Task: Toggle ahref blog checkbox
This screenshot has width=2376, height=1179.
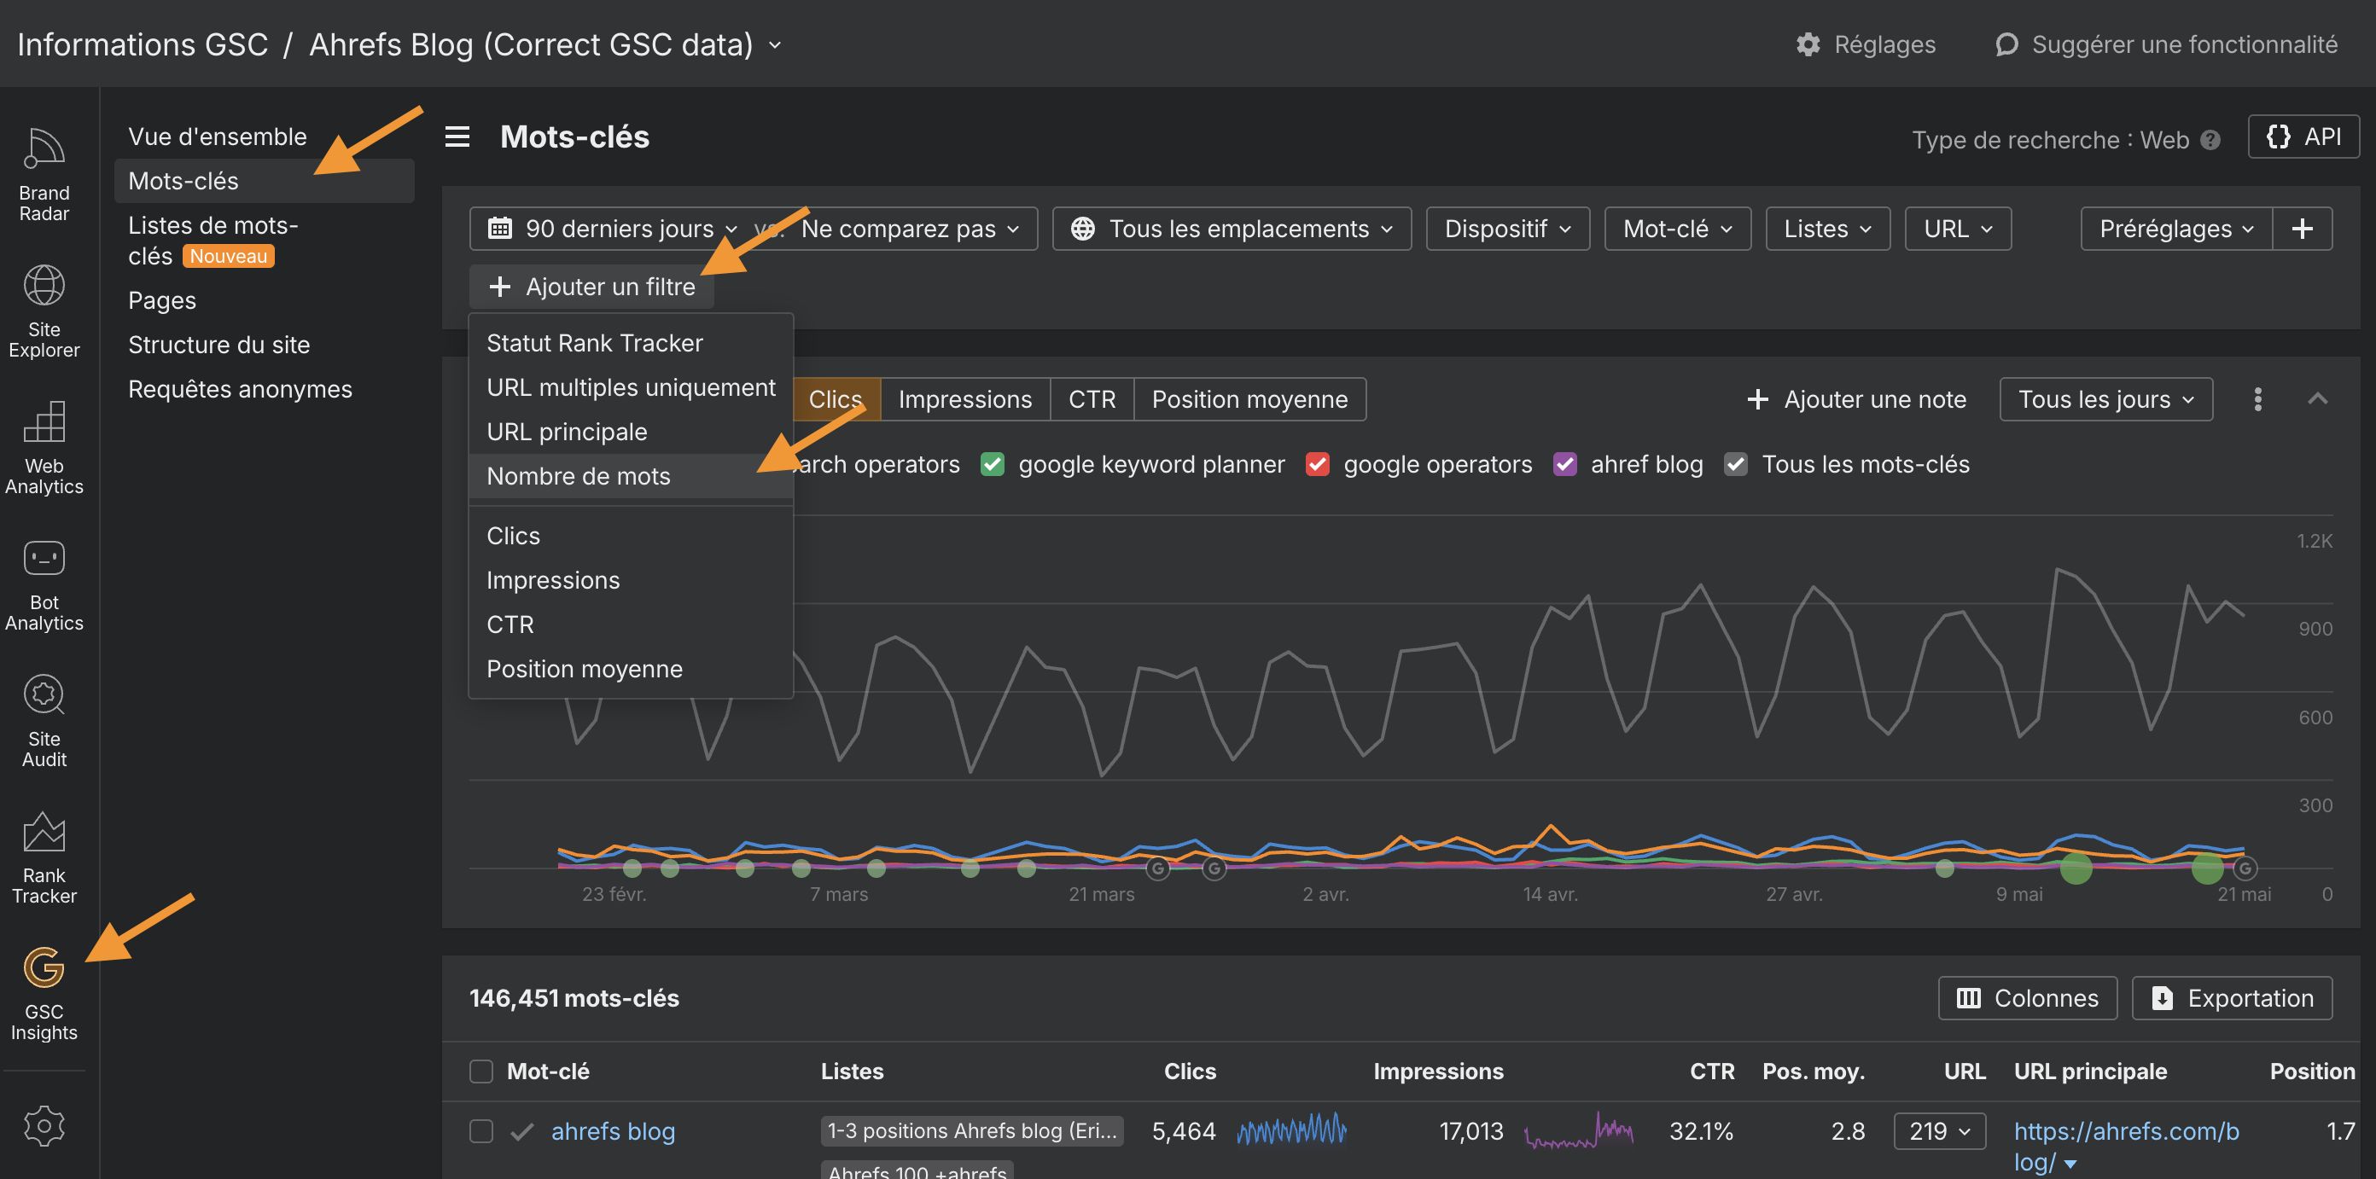Action: pos(1564,464)
